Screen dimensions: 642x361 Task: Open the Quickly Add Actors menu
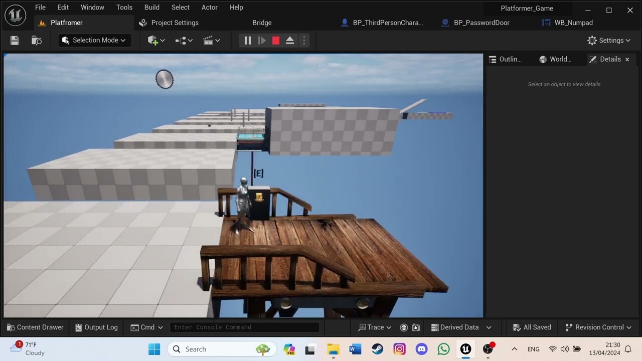click(x=155, y=40)
